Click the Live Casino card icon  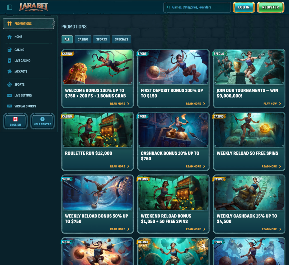[x=9, y=61]
